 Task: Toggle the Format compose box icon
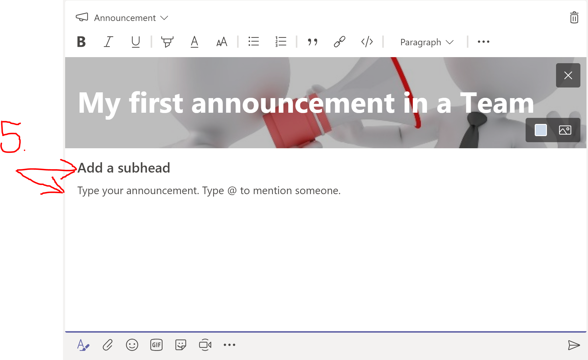tap(83, 345)
